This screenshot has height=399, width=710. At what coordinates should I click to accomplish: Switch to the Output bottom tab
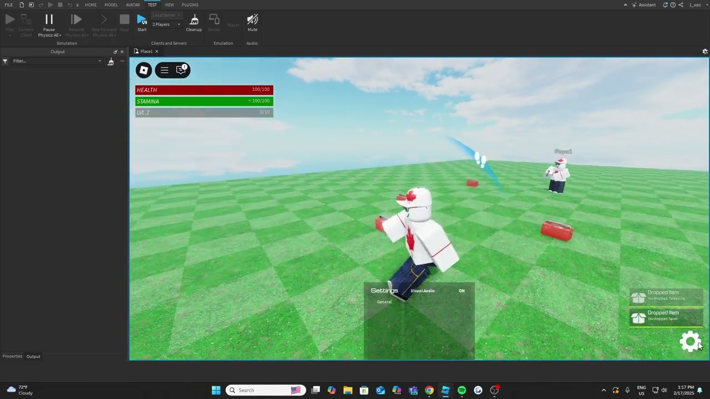pos(33,356)
